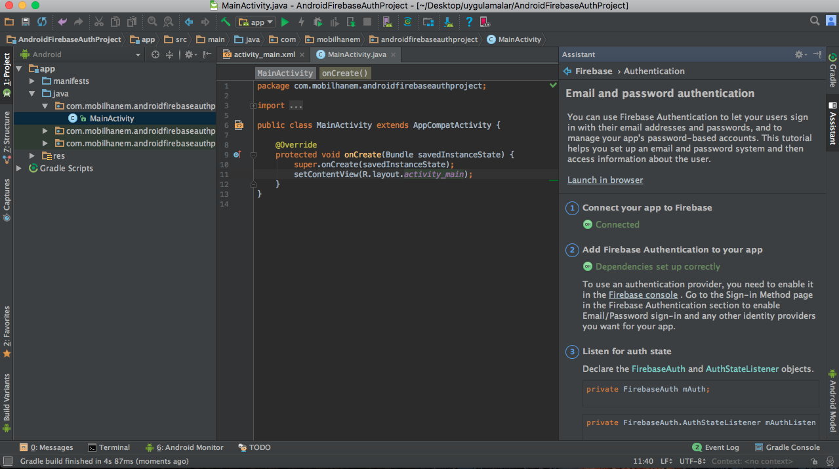Image resolution: width=839 pixels, height=469 pixels.
Task: Click AndroidFirebaseAuthProject breadcrumb
Action: pyautogui.click(x=64, y=39)
